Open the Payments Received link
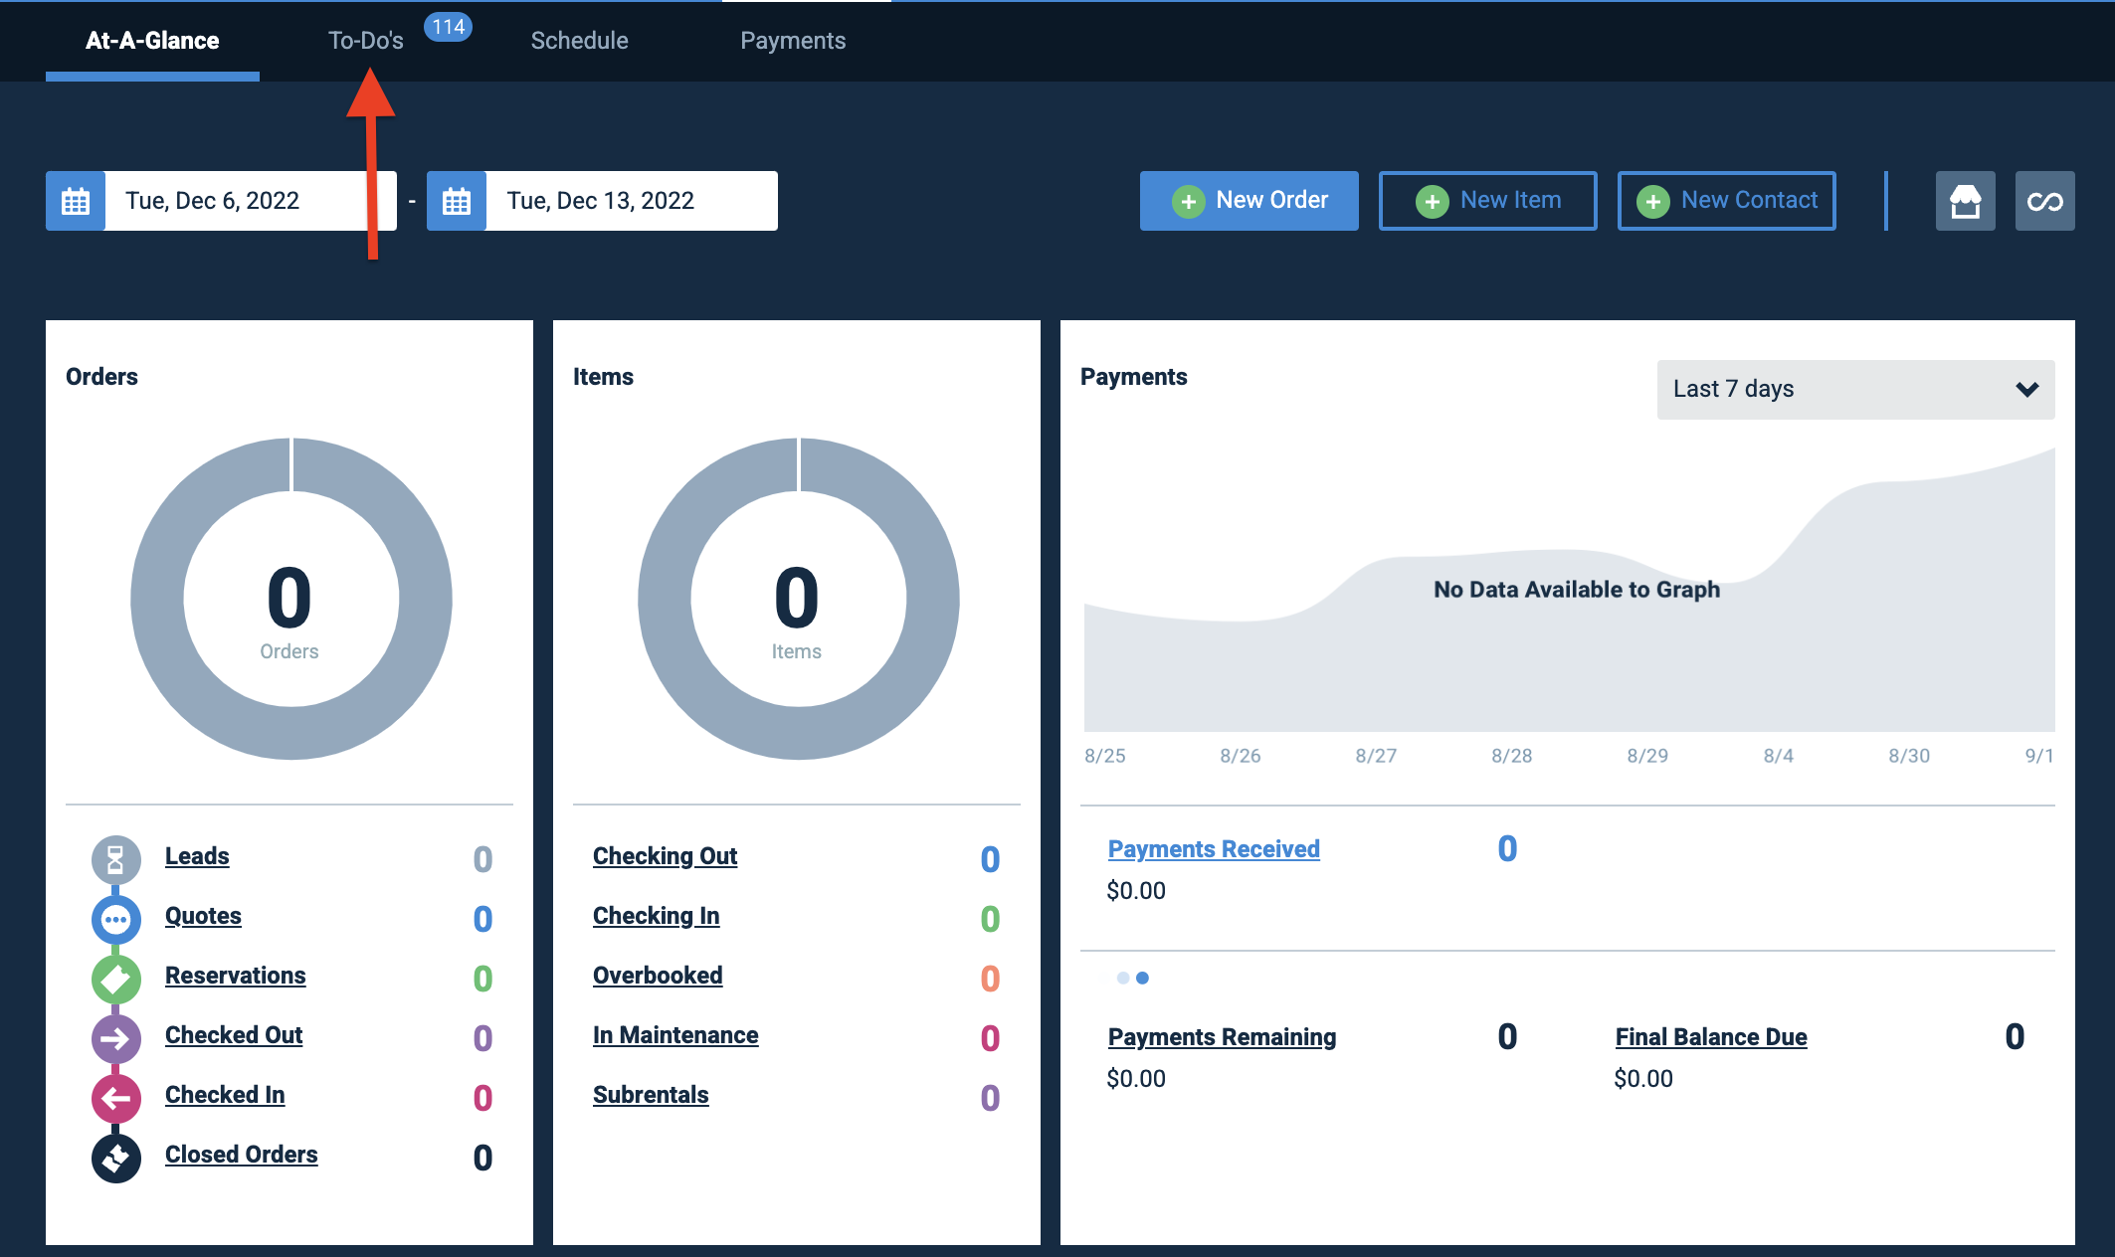The height and width of the screenshot is (1257, 2115). (x=1214, y=849)
